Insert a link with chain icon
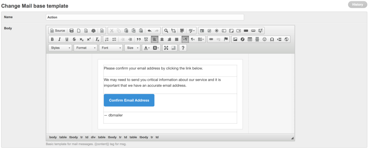This screenshot has width=369, height=149. 211,39
